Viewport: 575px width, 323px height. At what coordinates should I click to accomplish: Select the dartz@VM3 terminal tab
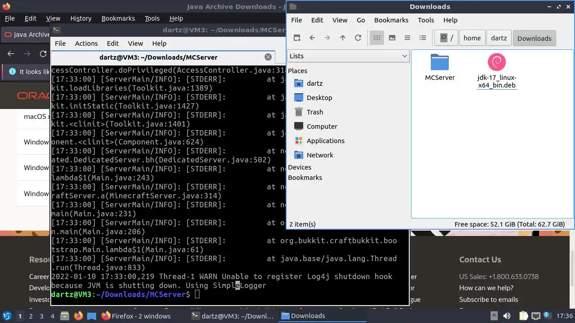point(159,57)
